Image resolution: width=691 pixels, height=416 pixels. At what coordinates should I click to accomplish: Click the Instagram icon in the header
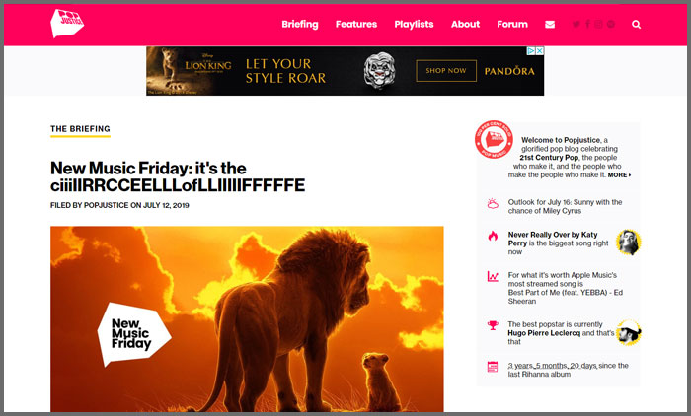point(598,24)
